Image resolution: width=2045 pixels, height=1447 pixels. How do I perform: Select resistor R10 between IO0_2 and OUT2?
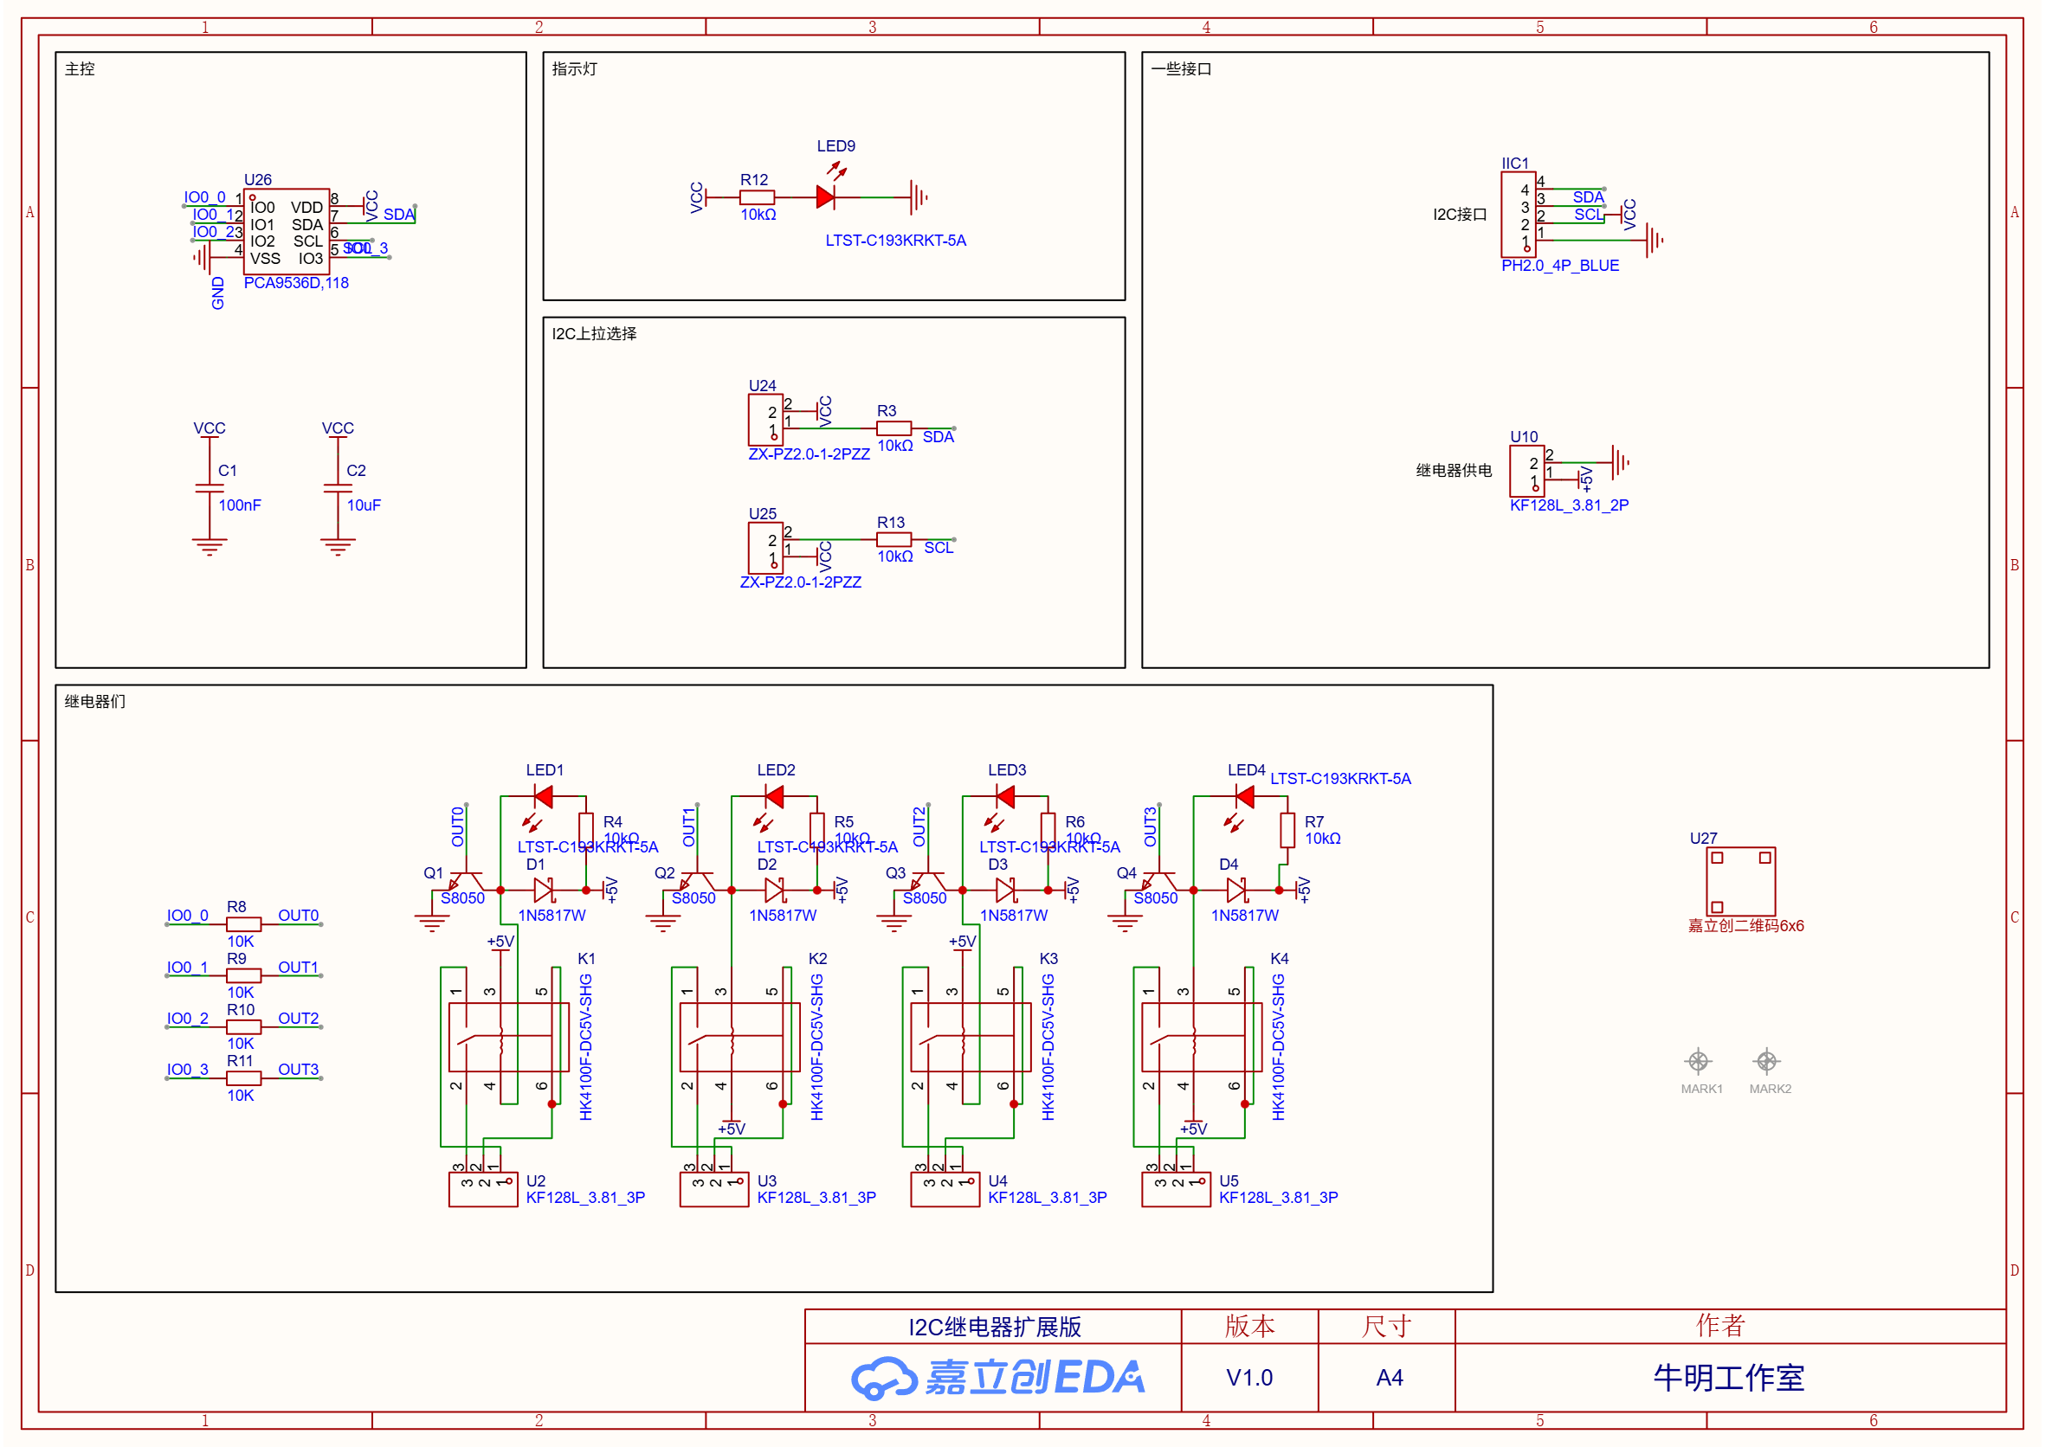click(243, 1026)
